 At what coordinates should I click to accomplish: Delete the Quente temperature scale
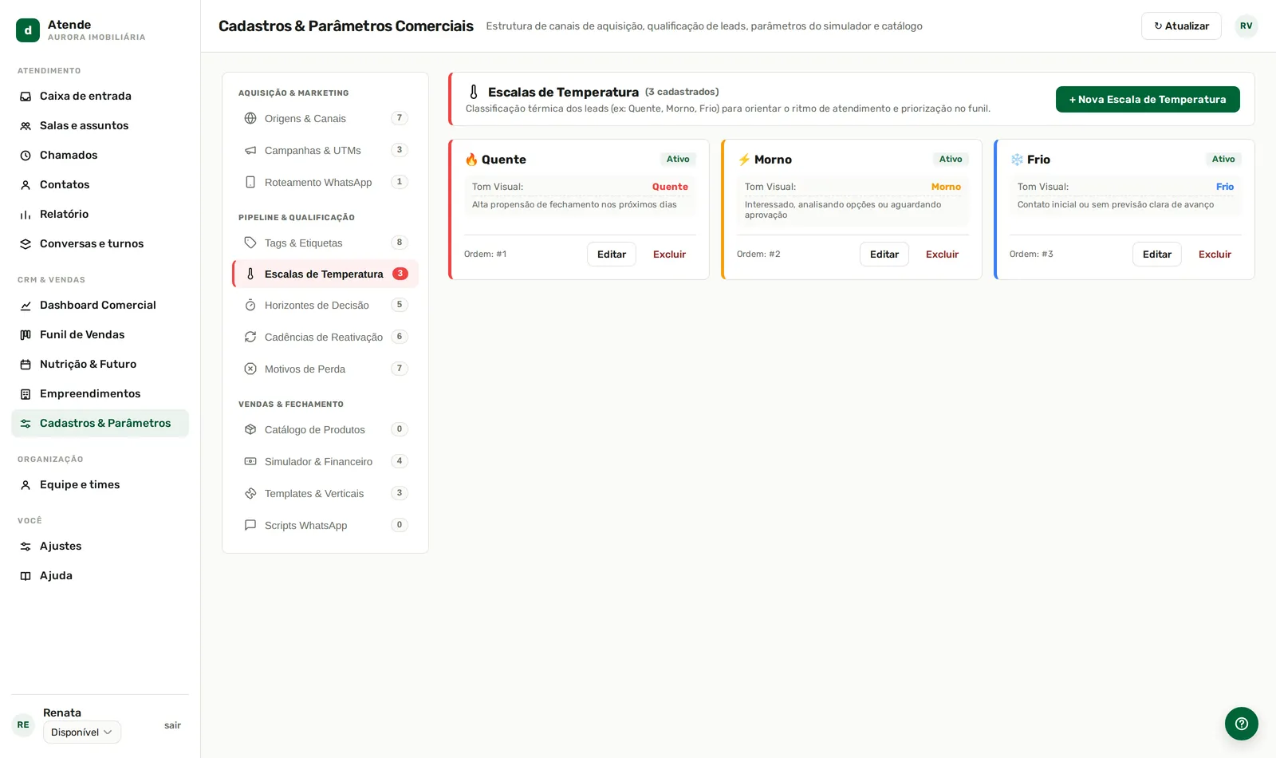point(669,255)
